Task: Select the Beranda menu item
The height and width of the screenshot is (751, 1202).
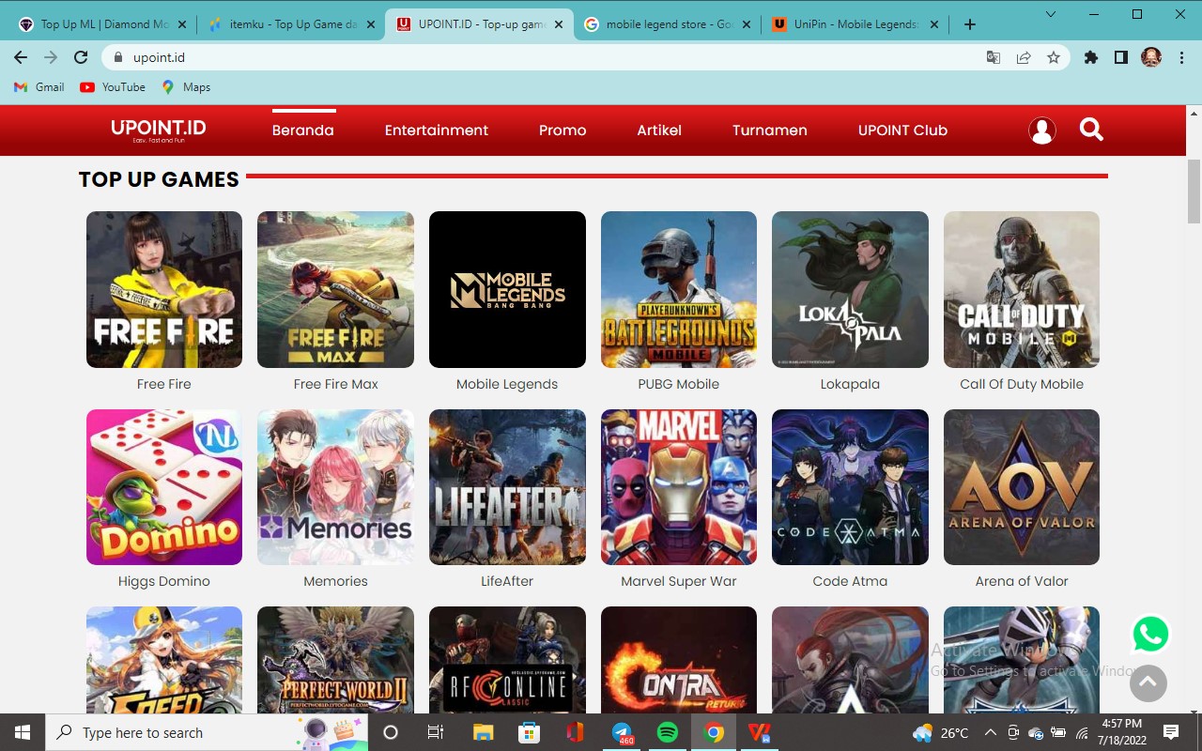Action: [x=303, y=130]
